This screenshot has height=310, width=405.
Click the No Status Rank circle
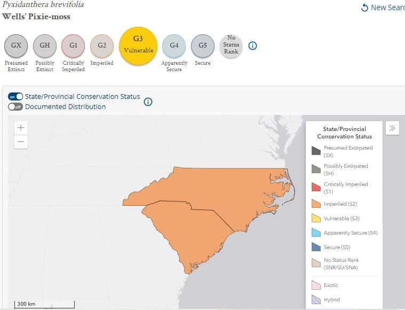tap(231, 46)
